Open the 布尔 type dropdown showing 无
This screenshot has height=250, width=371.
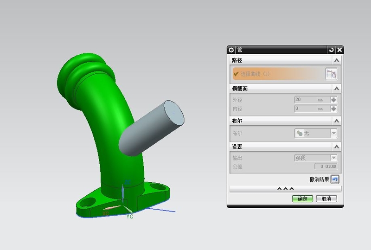tap(316, 133)
